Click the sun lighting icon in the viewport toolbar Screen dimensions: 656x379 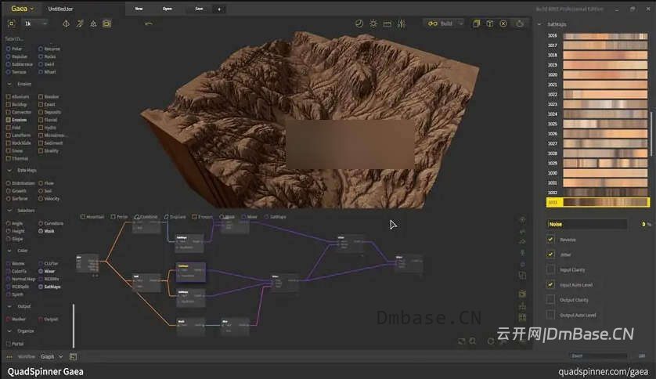(x=373, y=23)
